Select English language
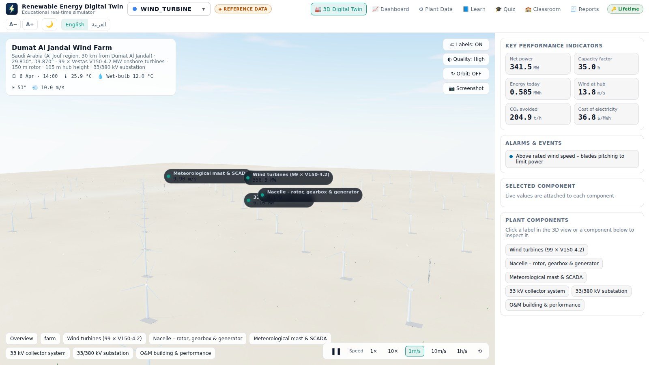The height and width of the screenshot is (365, 649). 75,24
